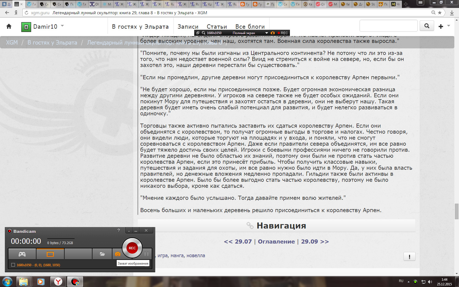Click the volume speaker tray icon
This screenshot has width=459, height=287.
(x=430, y=282)
